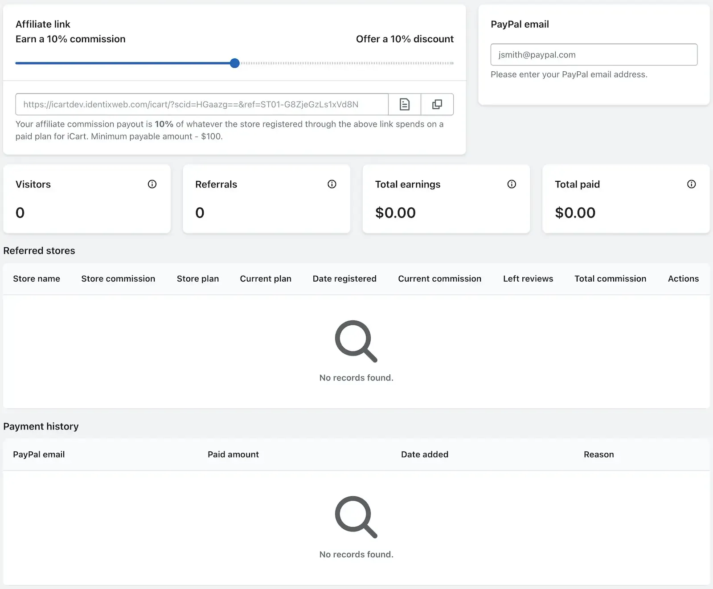Click the Current commission column header

[440, 278]
